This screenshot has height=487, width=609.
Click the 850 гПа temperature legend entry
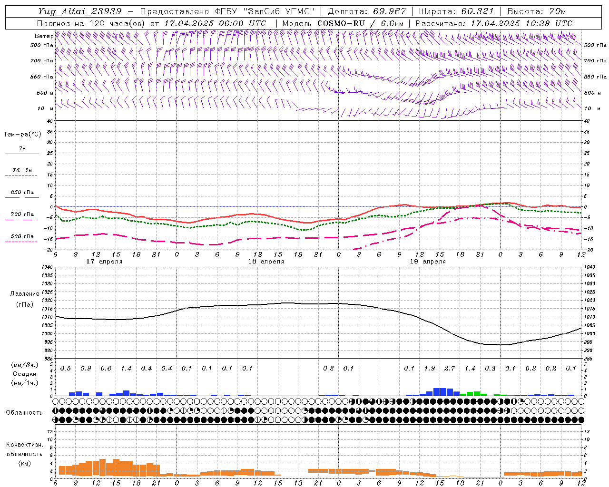click(x=22, y=193)
